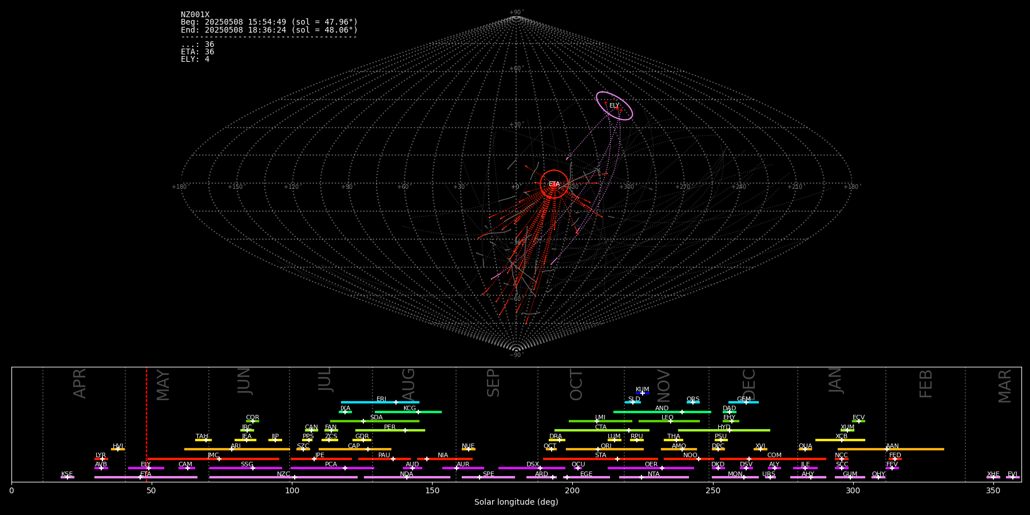This screenshot has height=515, width=1030.
Task: Click the ETA radiant label on sky map
Action: point(554,184)
